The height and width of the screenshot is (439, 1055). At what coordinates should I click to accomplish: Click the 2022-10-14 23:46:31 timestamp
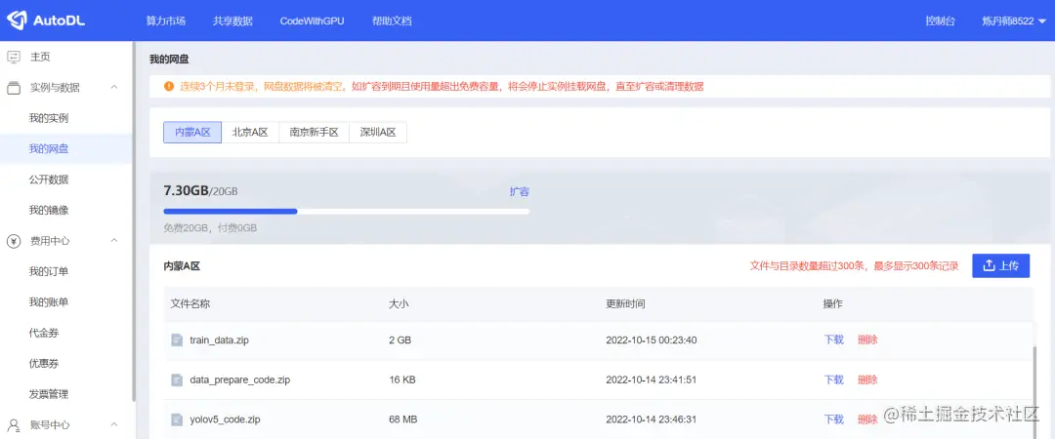(x=652, y=419)
